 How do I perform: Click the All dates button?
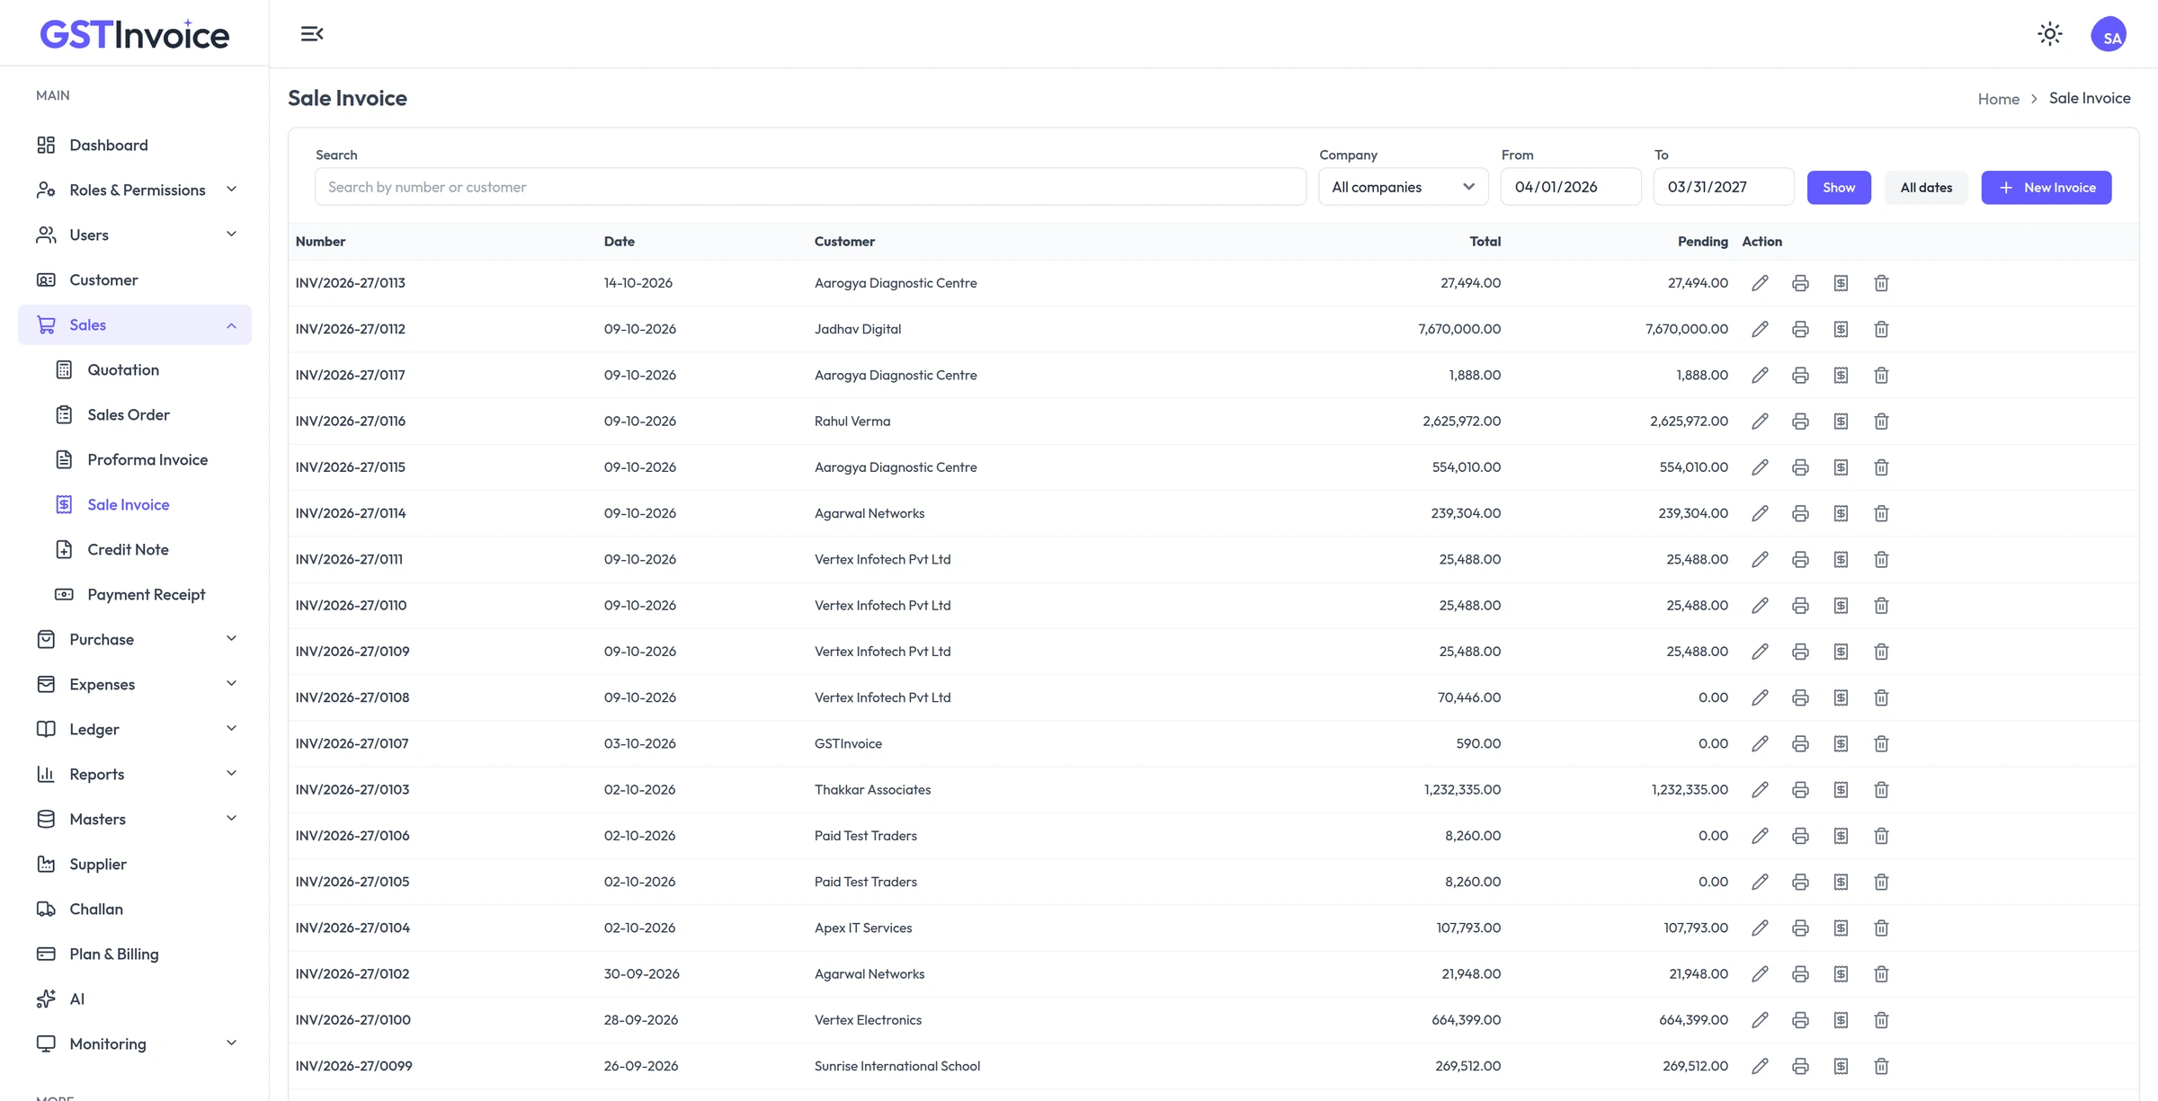(1926, 187)
